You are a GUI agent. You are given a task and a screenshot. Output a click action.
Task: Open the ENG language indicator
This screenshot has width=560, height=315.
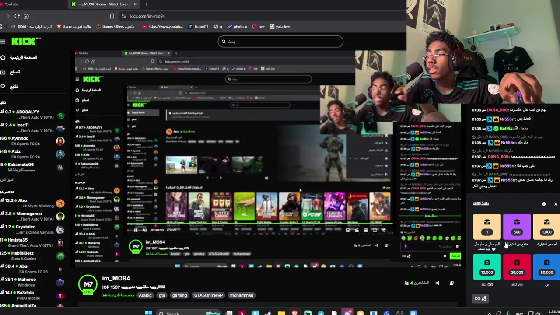click(520, 313)
